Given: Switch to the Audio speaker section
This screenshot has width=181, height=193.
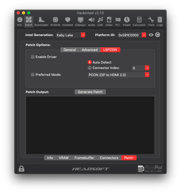Looking at the screenshot, I should [91, 22].
